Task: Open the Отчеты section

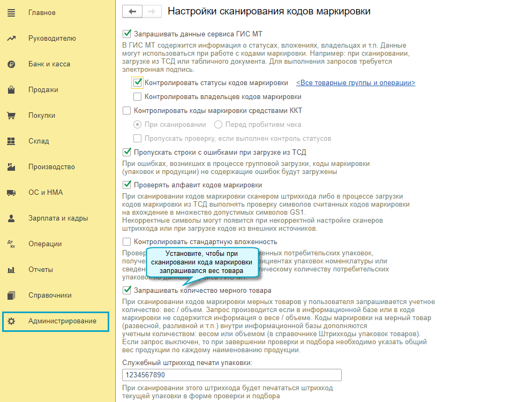Action: 41,270
